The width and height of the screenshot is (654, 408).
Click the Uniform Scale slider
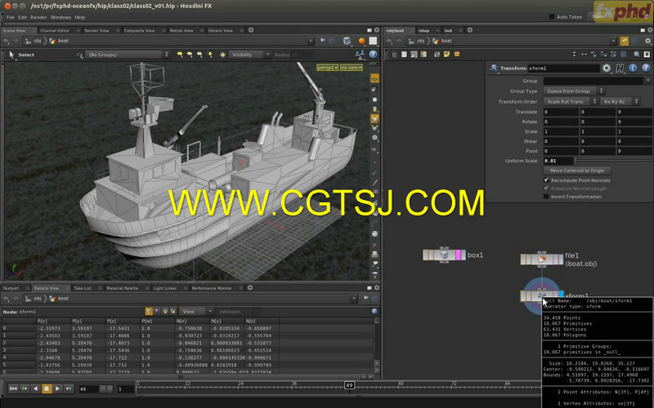(x=612, y=161)
